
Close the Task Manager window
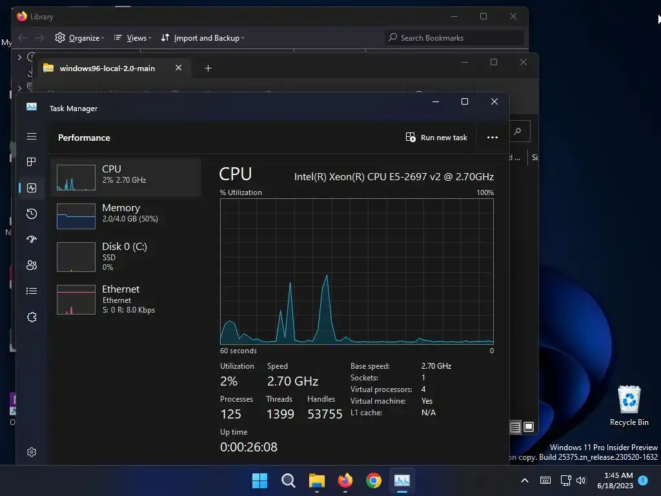(x=494, y=101)
